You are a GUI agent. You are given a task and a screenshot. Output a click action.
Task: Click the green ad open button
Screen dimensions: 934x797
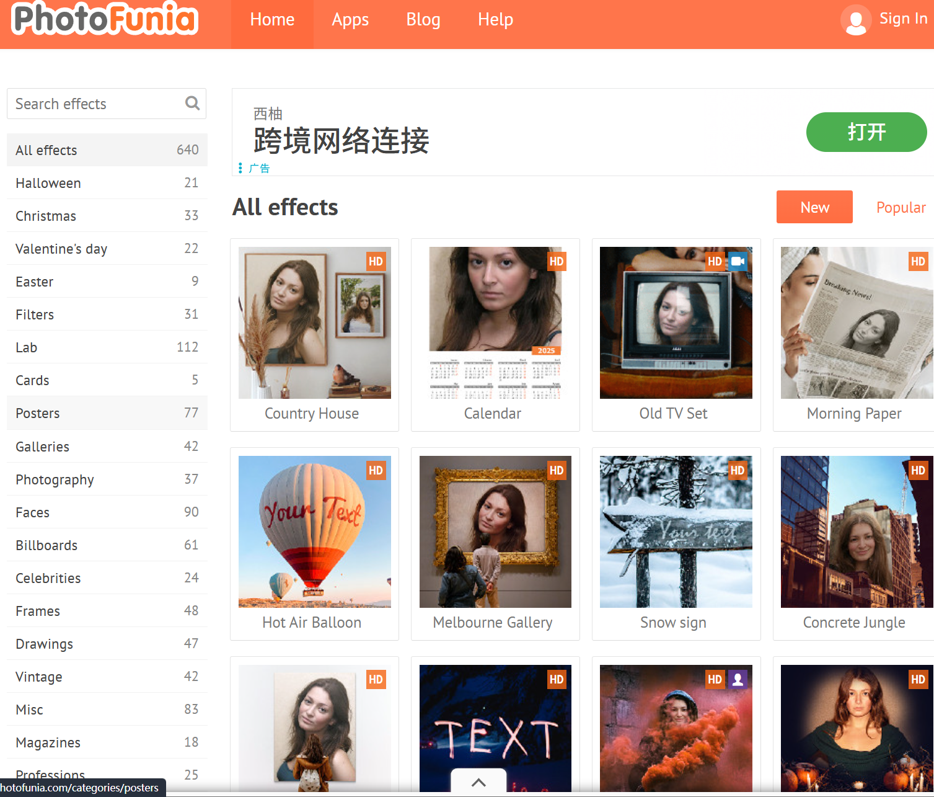click(x=866, y=132)
